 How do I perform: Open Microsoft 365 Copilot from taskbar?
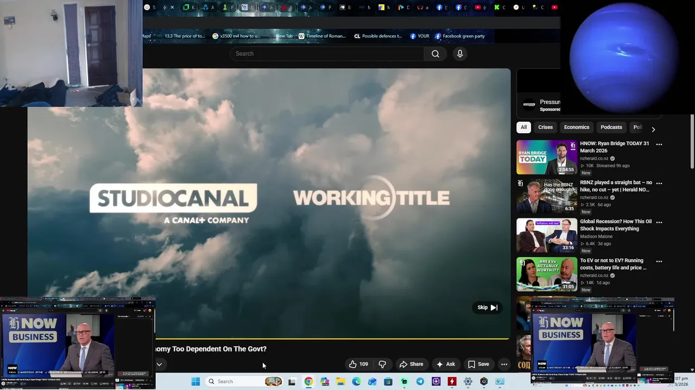(325, 381)
